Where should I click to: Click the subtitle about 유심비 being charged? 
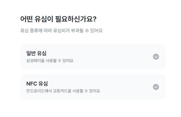pyautogui.click(x=61, y=31)
